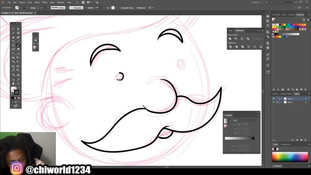Click the Swap Fill and Stroke arrow

coord(19,87)
